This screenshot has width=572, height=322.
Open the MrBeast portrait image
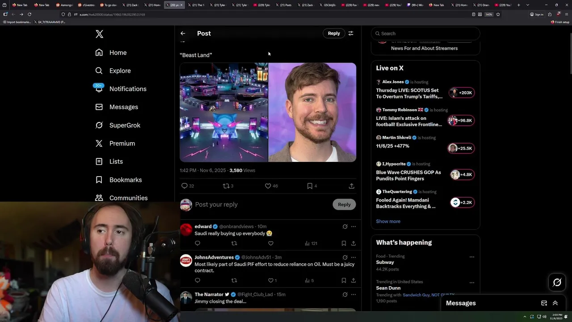point(312,112)
